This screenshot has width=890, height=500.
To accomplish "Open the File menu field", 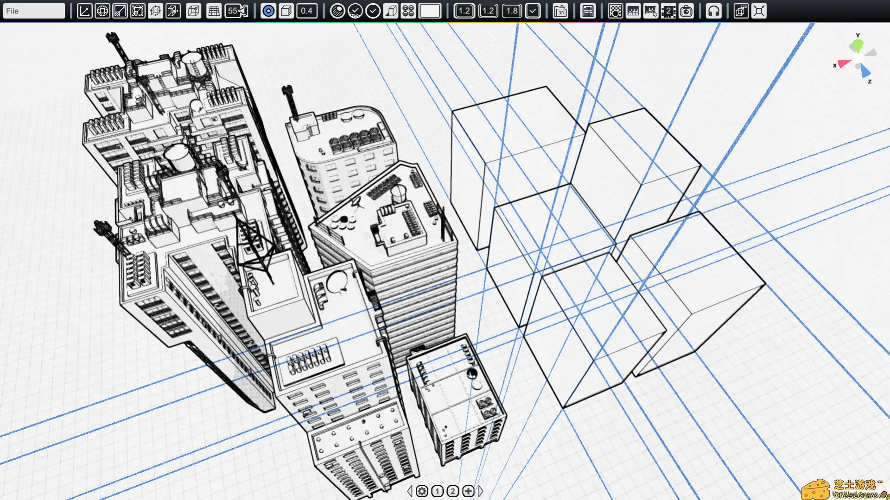I will [x=33, y=11].
